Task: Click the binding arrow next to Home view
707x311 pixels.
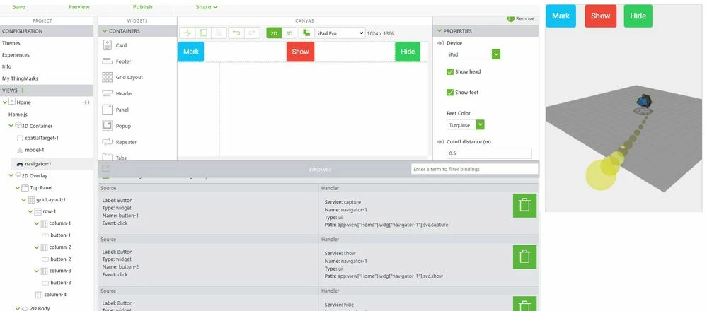Action: pyautogui.click(x=86, y=102)
